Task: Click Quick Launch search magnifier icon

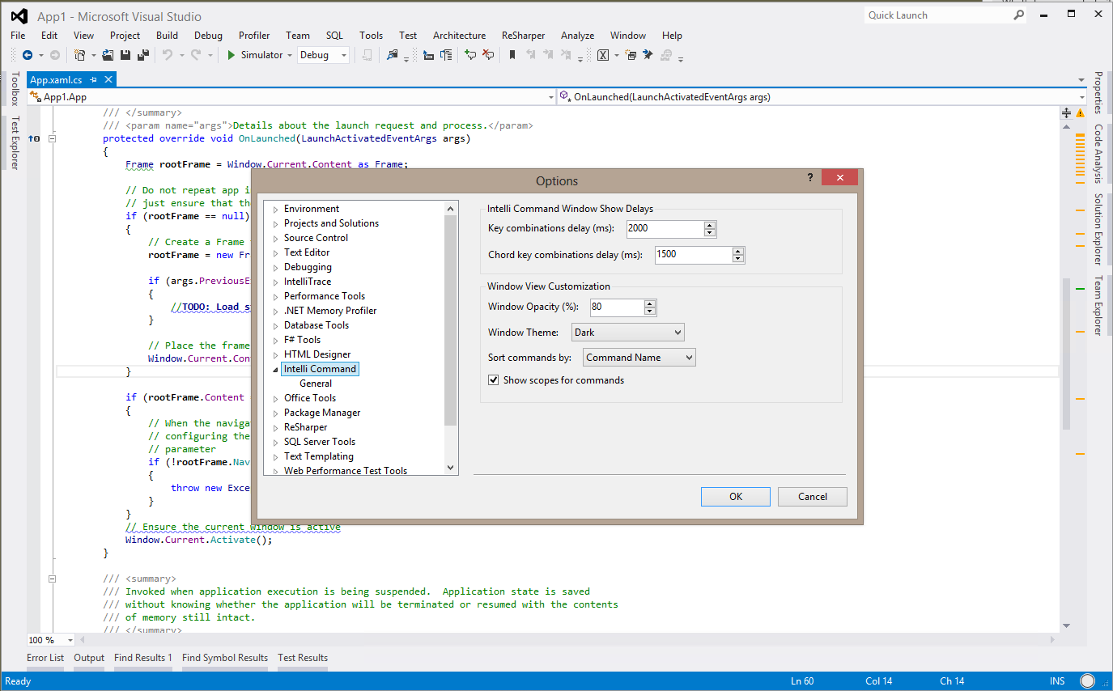Action: coord(1018,15)
